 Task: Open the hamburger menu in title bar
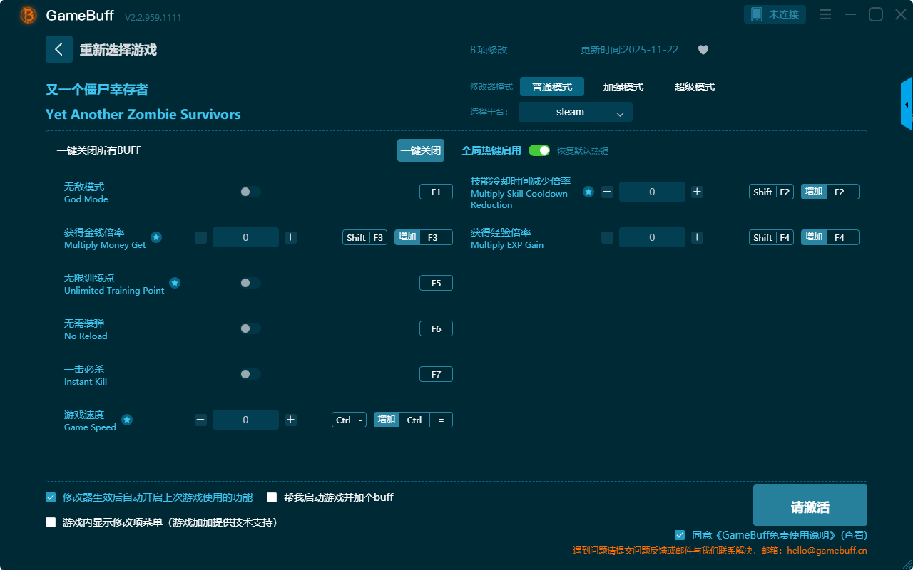pos(825,14)
